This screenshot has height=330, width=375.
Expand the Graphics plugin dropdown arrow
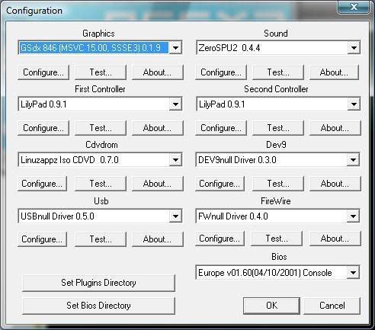tap(175, 48)
